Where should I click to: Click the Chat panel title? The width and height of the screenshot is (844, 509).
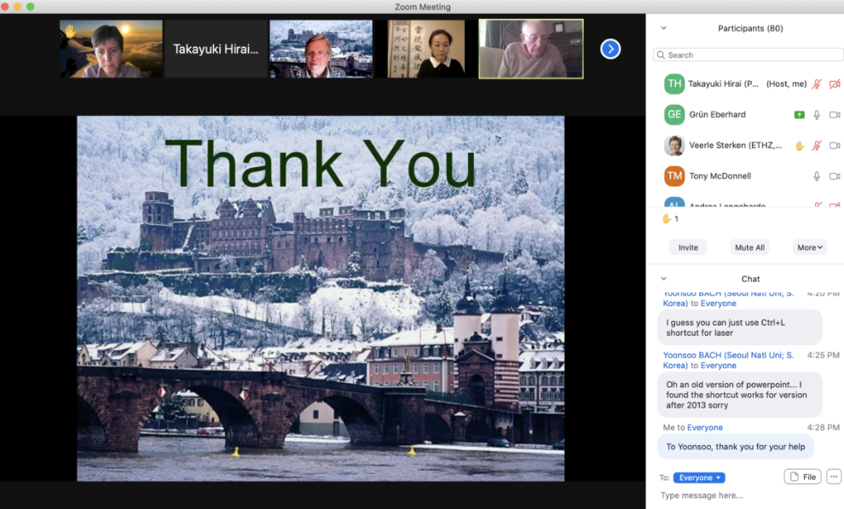tap(750, 279)
